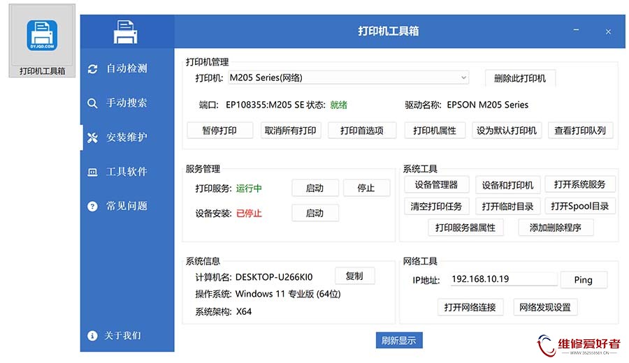Viewport: 629px width, 363px height.
Task: Click the 手动搜索 magnifier icon
Action: tap(92, 103)
